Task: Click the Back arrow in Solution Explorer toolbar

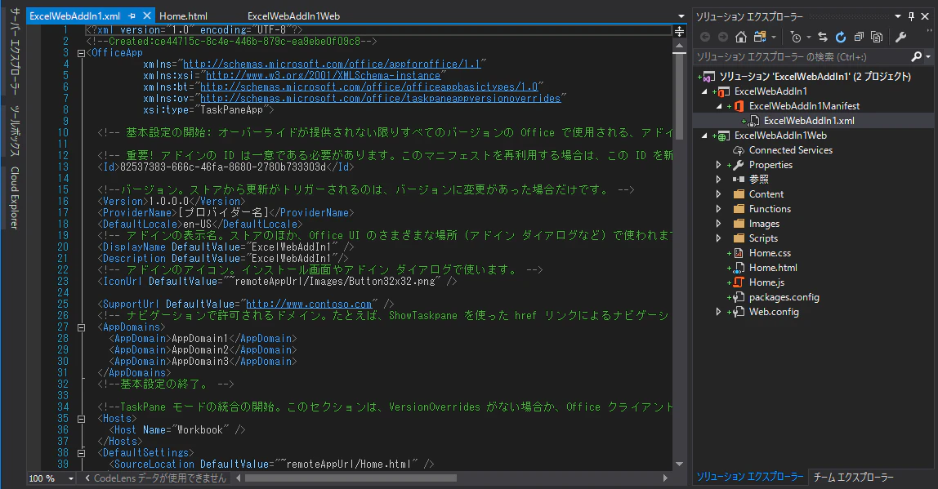Action: pos(705,37)
